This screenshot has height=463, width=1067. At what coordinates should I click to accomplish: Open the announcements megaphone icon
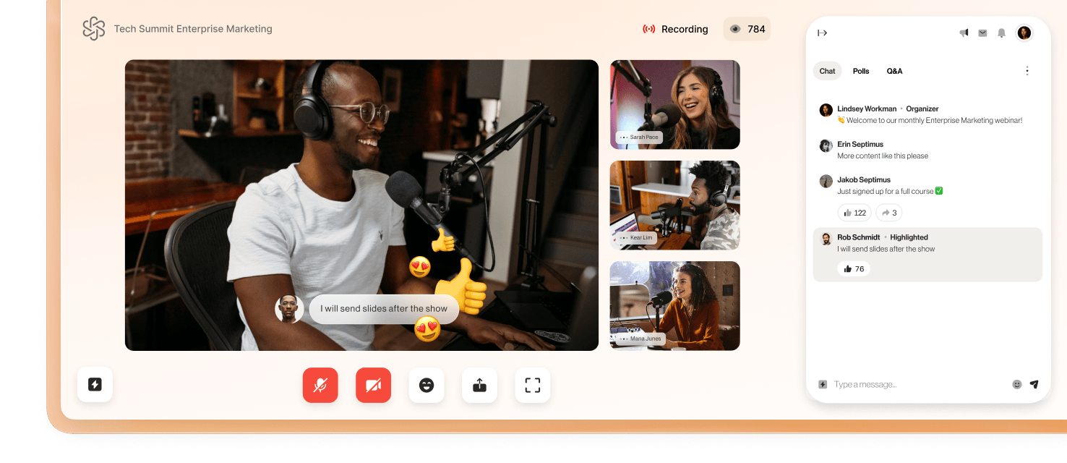click(x=964, y=33)
